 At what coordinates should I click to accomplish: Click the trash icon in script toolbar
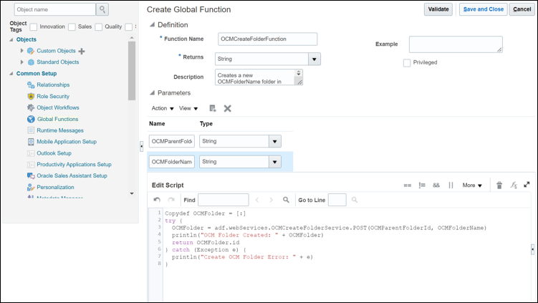499,185
